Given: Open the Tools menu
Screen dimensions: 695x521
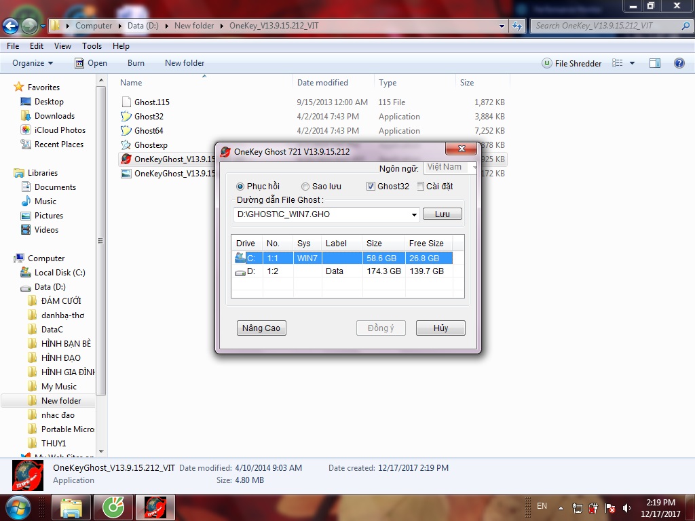Looking at the screenshot, I should (92, 46).
